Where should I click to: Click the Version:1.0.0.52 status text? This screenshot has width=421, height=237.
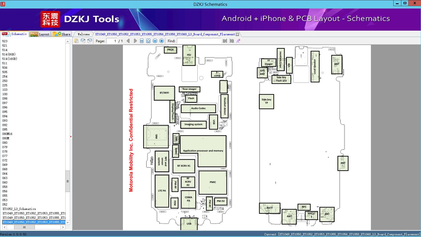(14, 235)
